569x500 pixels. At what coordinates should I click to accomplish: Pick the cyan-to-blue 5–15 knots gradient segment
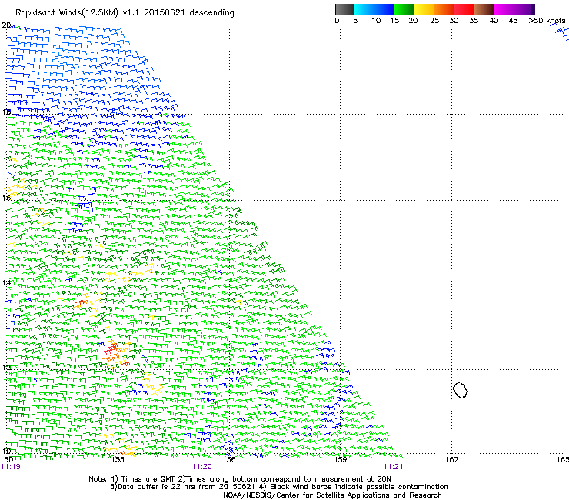[x=374, y=9]
